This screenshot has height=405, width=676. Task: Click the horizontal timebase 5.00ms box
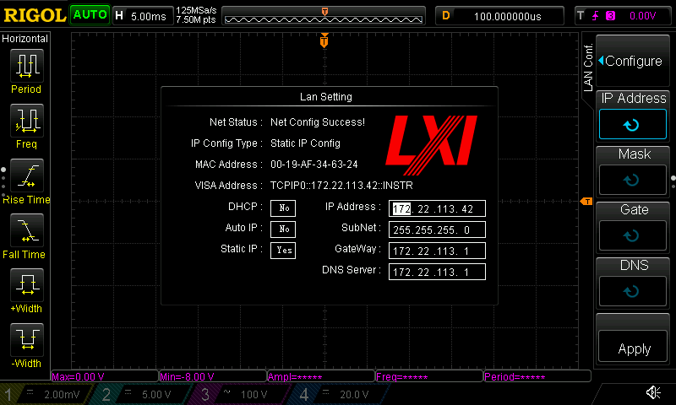(142, 16)
